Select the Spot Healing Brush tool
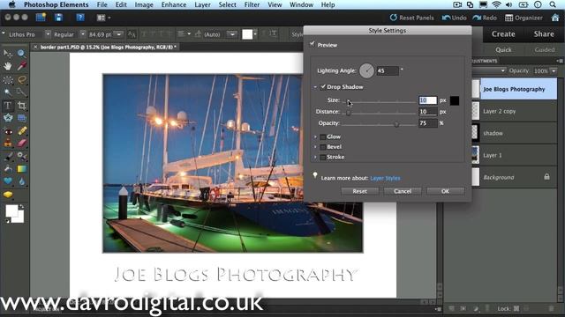The image size is (565, 317). (x=21, y=131)
